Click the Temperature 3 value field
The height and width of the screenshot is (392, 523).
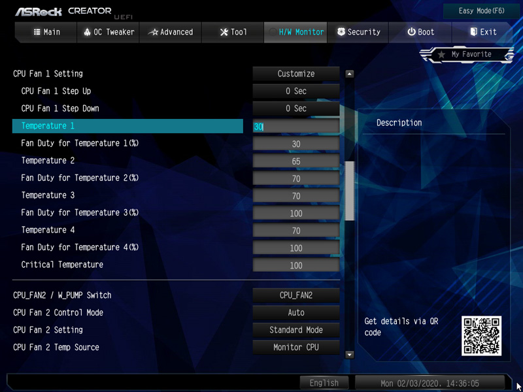coord(296,195)
